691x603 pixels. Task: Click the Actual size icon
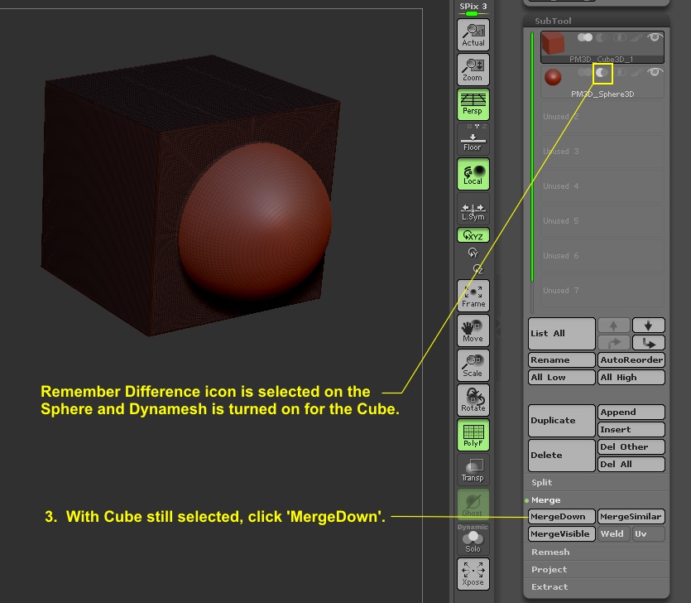point(473,34)
